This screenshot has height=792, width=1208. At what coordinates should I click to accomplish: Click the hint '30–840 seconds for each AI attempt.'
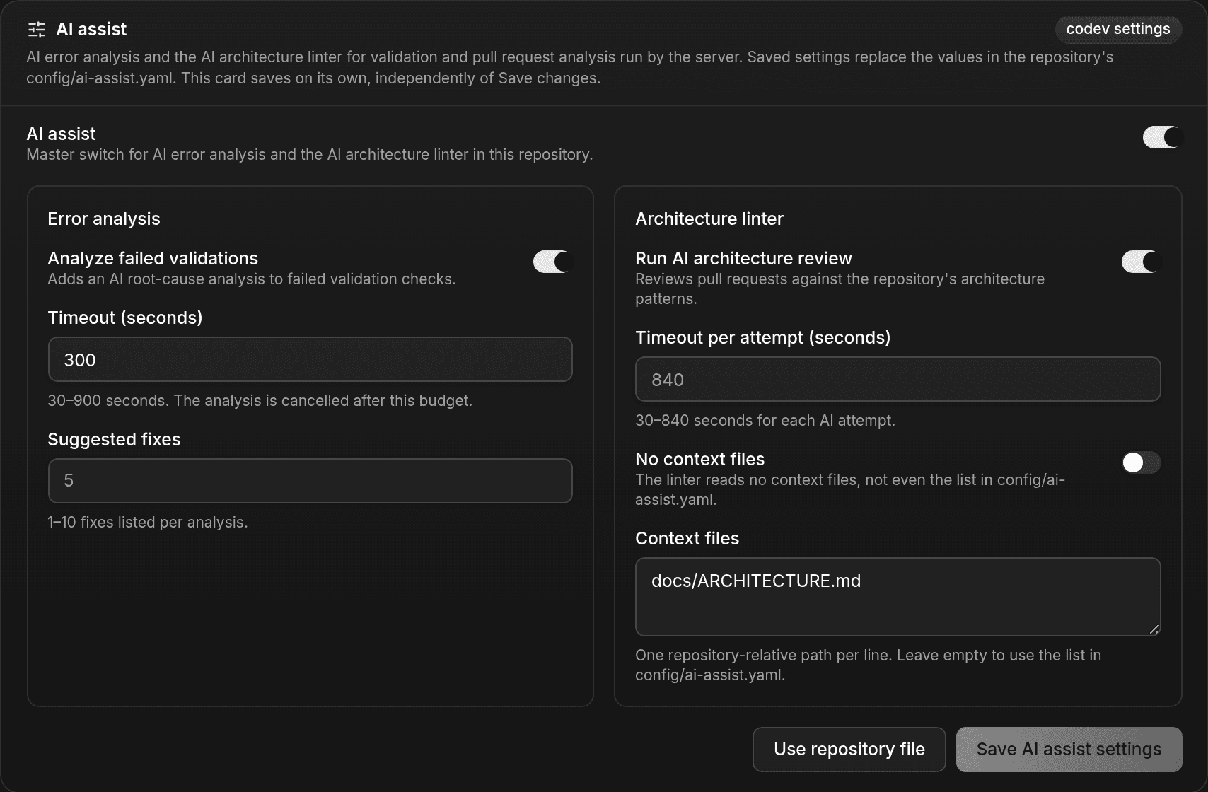(x=765, y=421)
